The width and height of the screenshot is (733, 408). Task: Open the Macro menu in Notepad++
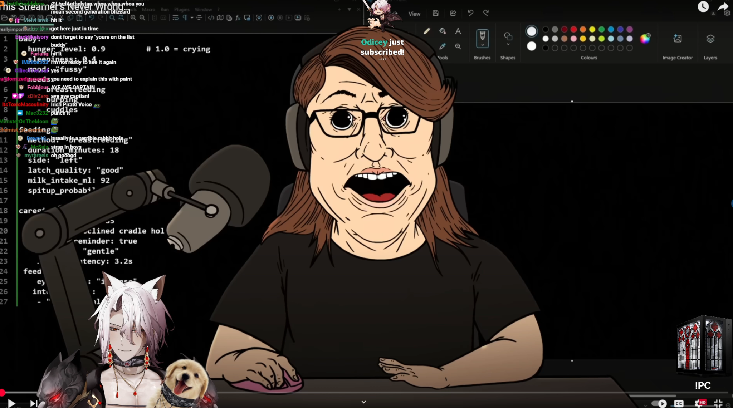click(148, 9)
